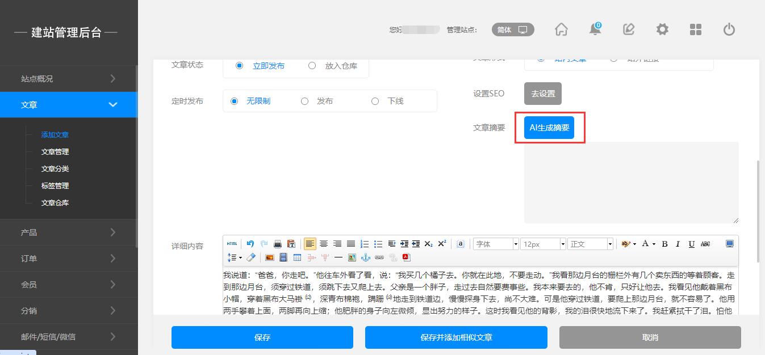Open the 字体 font family dropdown
Screen dimensions: 765x355
coord(496,244)
